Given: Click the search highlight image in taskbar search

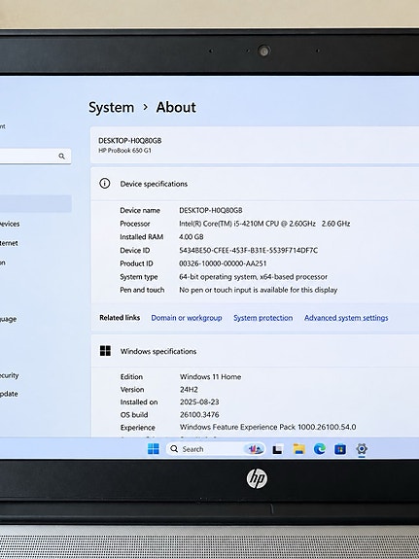Looking at the screenshot, I should point(255,449).
